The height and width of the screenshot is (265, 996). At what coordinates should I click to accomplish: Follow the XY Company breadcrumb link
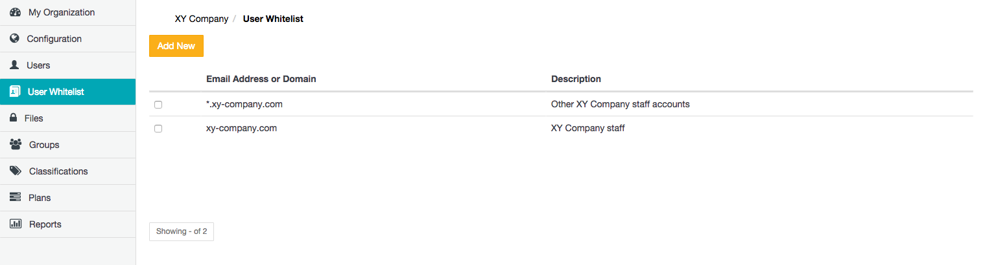[201, 19]
